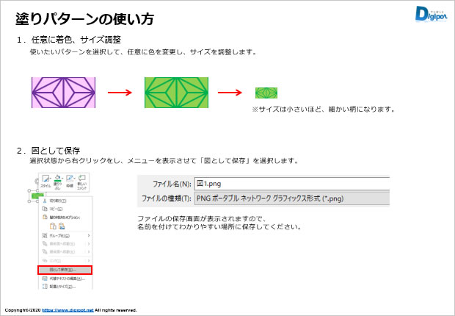Click the Digipot logo in the corner

(x=432, y=14)
